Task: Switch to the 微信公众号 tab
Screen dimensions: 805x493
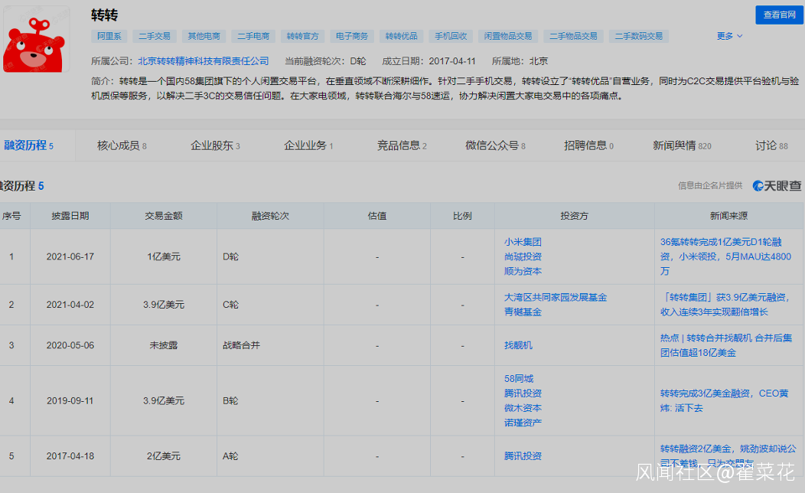Action: [495, 145]
